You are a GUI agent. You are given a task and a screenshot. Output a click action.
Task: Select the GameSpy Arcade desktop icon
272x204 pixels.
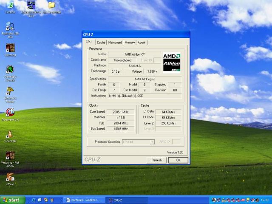(10, 74)
